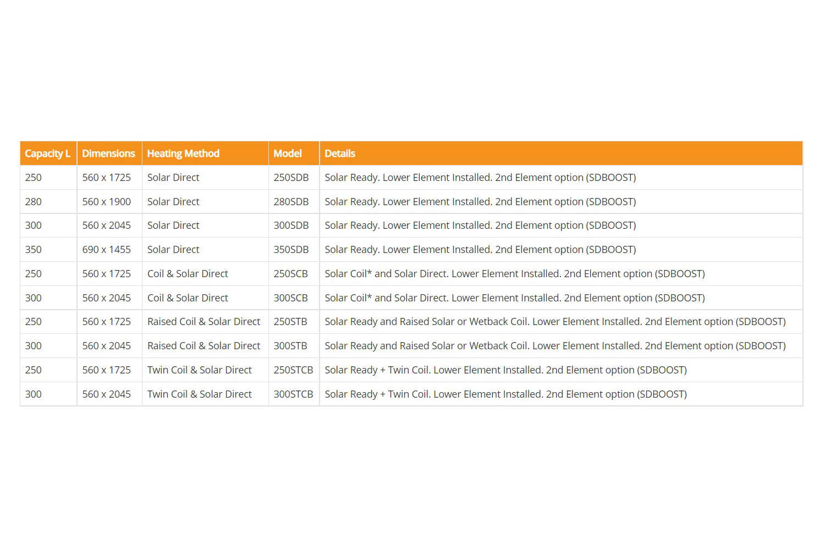Screen dimensions: 825x550
Task: Click Coil & Solar Direct in 300SCB row
Action: click(188, 298)
